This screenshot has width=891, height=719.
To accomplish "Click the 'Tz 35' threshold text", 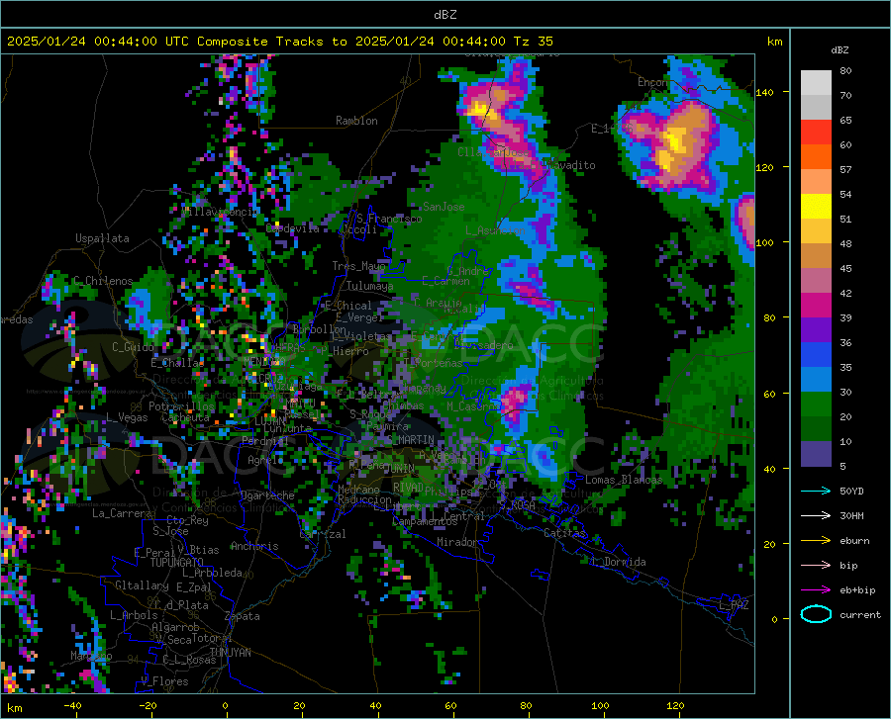I will (533, 42).
